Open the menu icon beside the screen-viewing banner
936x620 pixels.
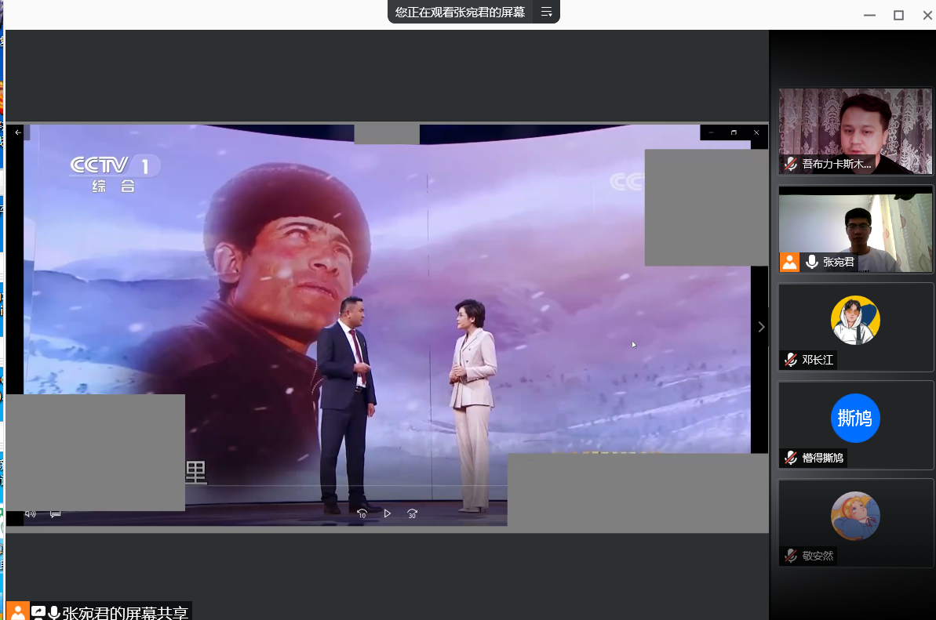tap(546, 12)
